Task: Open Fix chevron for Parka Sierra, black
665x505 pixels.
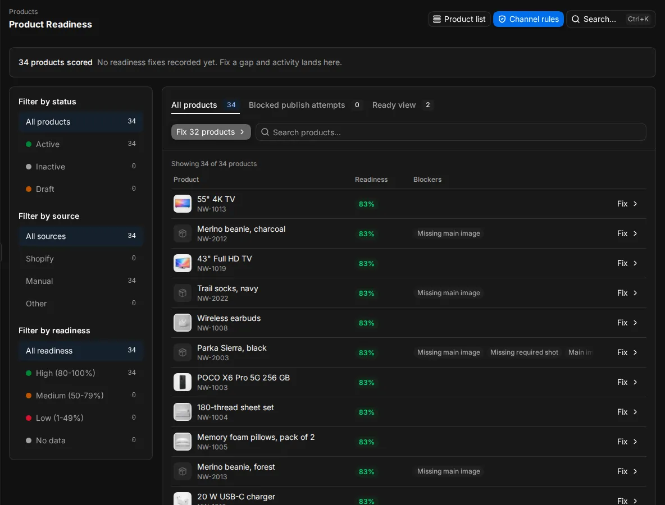Action: click(x=635, y=352)
